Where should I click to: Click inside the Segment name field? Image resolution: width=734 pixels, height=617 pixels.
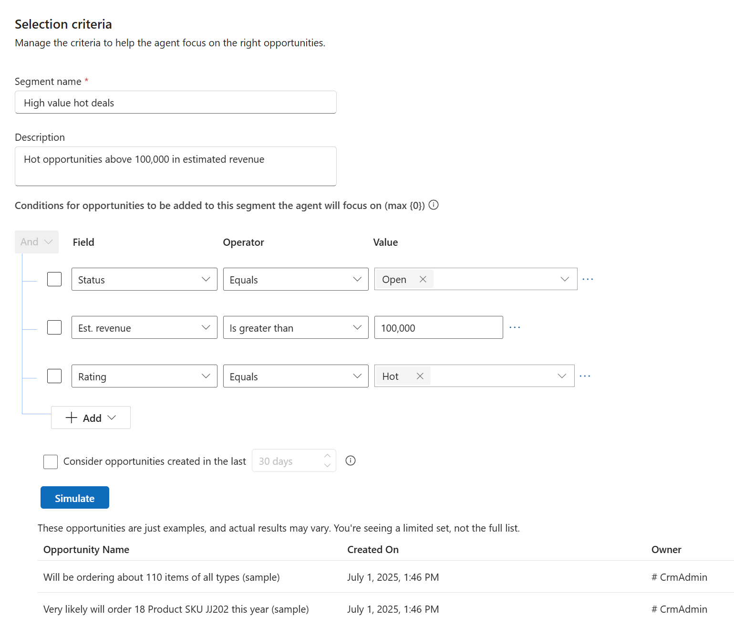(176, 102)
